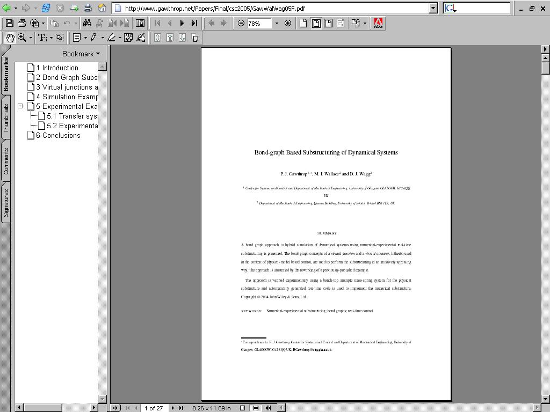Screen dimensions: 550x412
Task: Zoom in with the plus circle button
Action: pos(288,24)
